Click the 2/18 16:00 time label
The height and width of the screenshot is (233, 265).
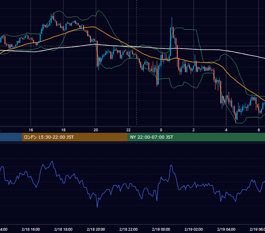(31, 229)
